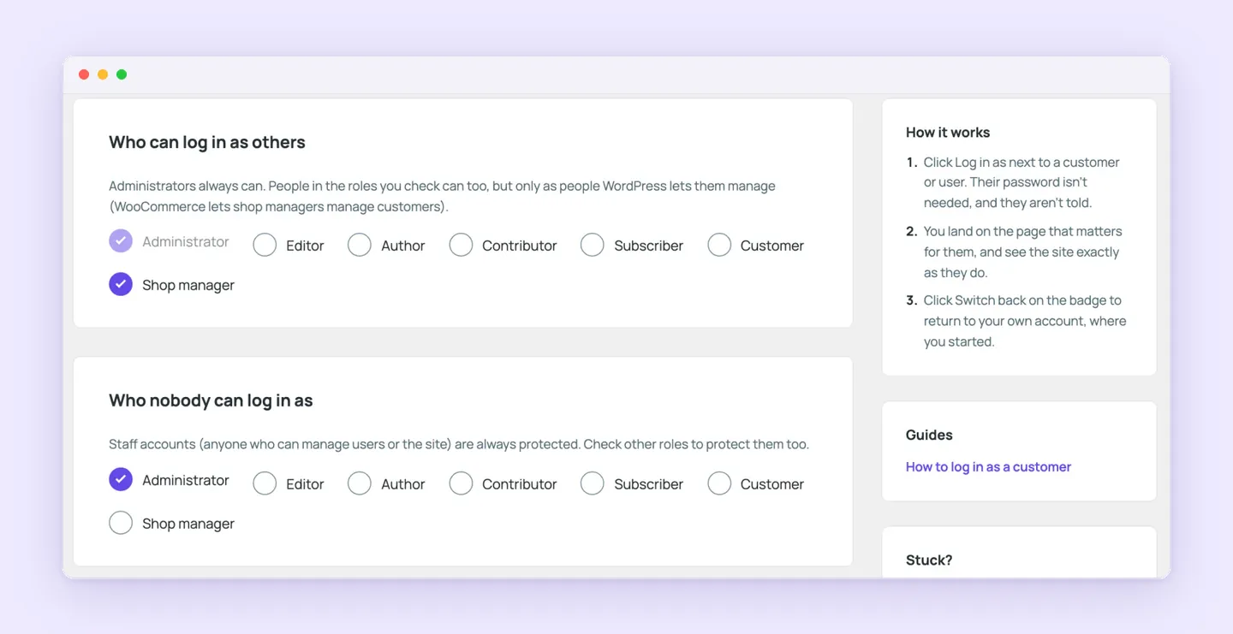Click disabled Administrator checkbox under Who can log in as others
This screenshot has width=1233, height=634.
point(121,240)
